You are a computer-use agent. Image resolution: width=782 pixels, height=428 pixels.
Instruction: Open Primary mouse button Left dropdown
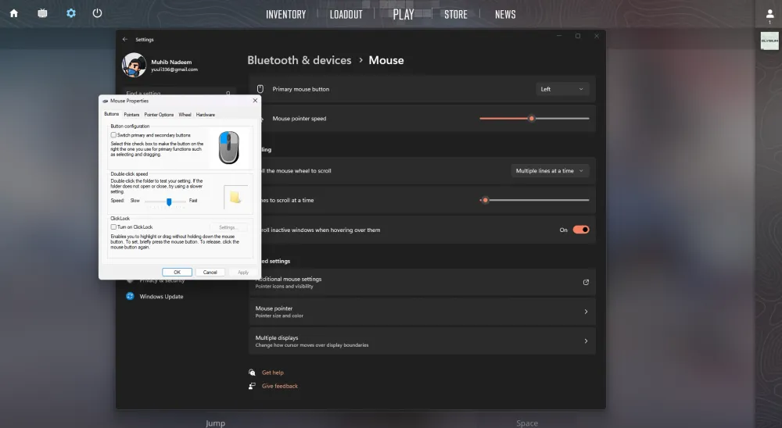click(562, 89)
